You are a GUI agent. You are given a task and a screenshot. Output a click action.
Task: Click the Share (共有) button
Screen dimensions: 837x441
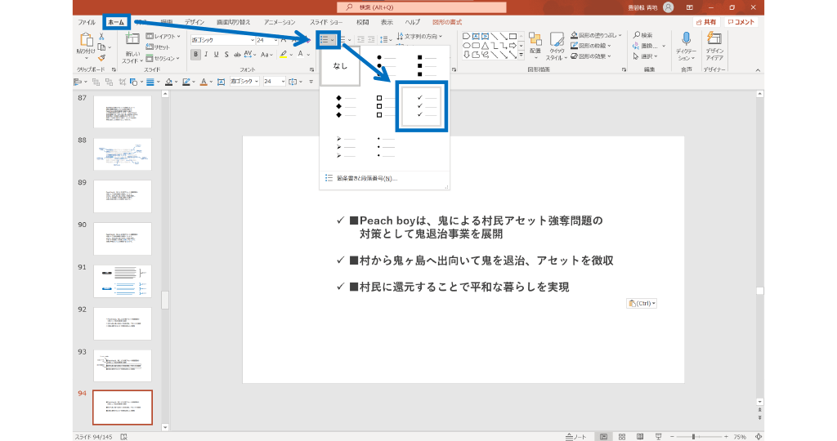pyautogui.click(x=707, y=22)
